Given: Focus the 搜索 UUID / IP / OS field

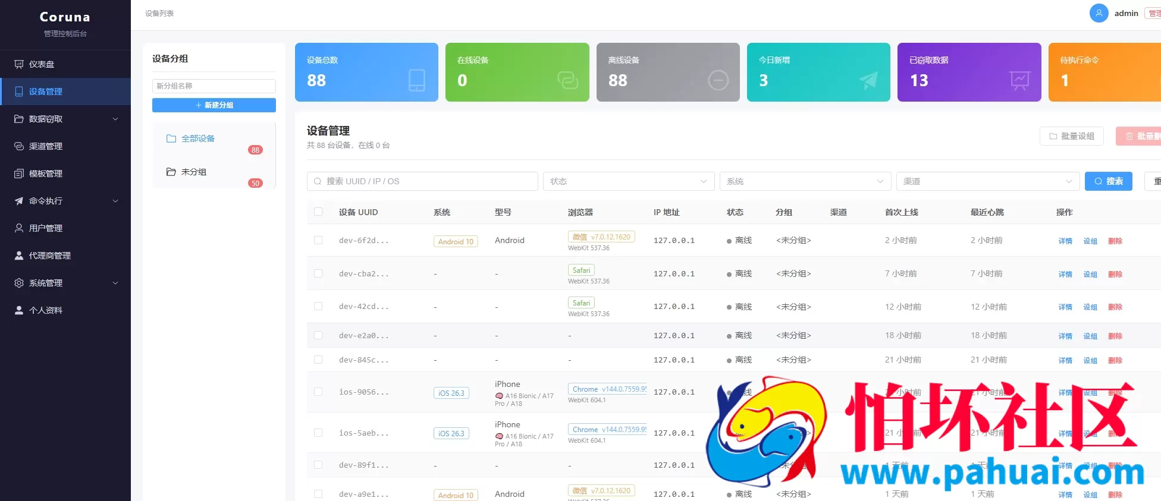Looking at the screenshot, I should [x=422, y=181].
